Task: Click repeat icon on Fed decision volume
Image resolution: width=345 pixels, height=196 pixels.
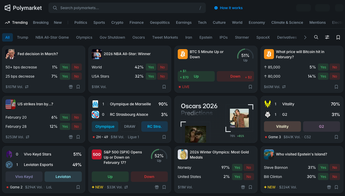Action: 27,87
